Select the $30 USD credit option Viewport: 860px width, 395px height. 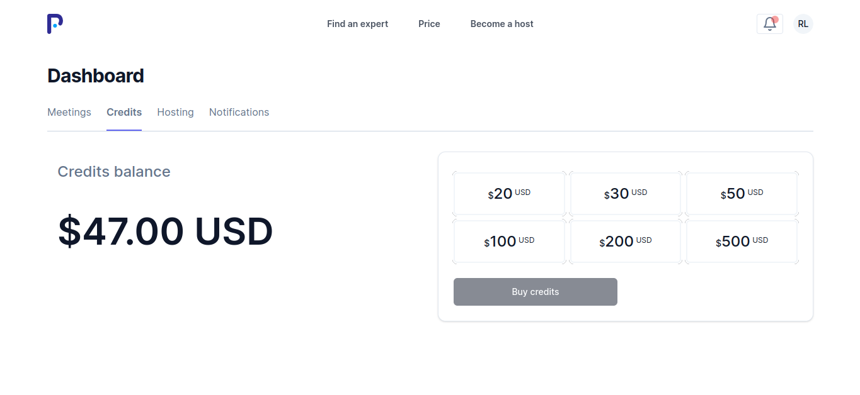pyautogui.click(x=626, y=194)
